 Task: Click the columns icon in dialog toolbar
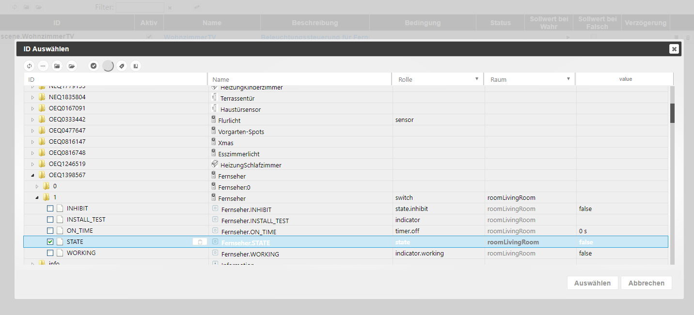click(136, 66)
